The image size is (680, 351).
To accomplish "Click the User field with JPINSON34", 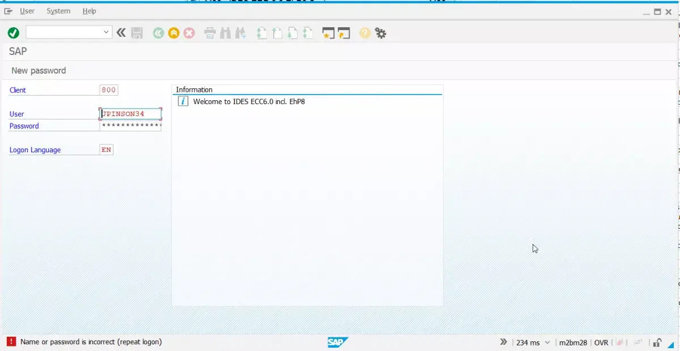I will tap(130, 114).
